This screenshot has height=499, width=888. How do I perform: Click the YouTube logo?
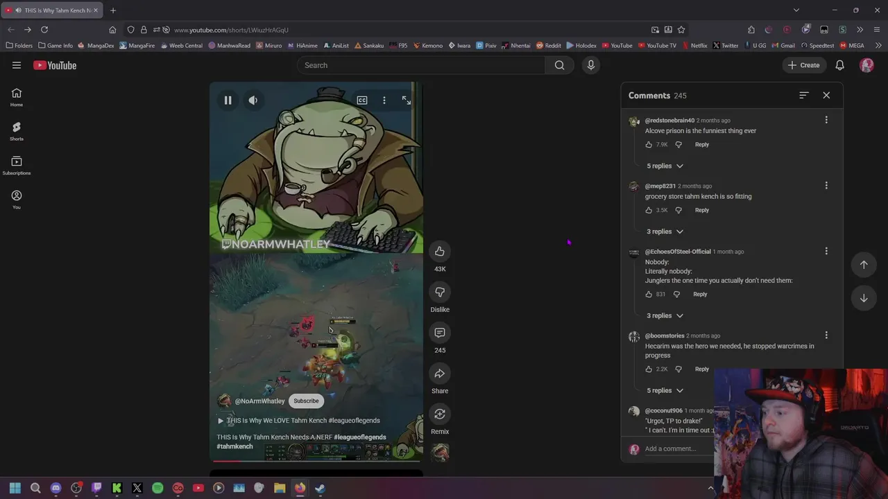[x=55, y=65]
